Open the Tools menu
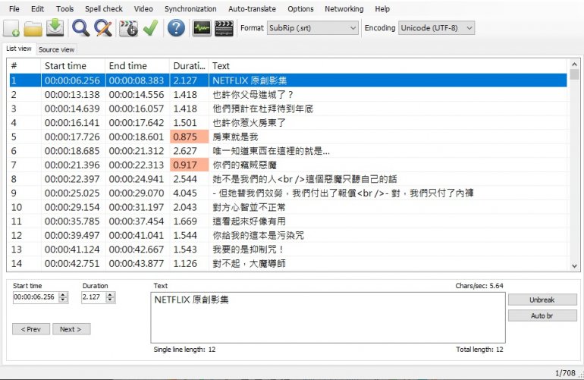This screenshot has height=380, width=584. [x=64, y=9]
